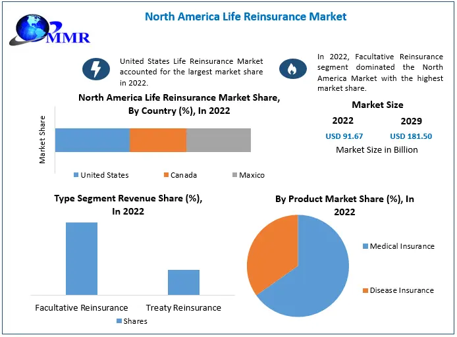This screenshot has width=457, height=337.
Task: Click the Market Size heading
Action: [377, 105]
